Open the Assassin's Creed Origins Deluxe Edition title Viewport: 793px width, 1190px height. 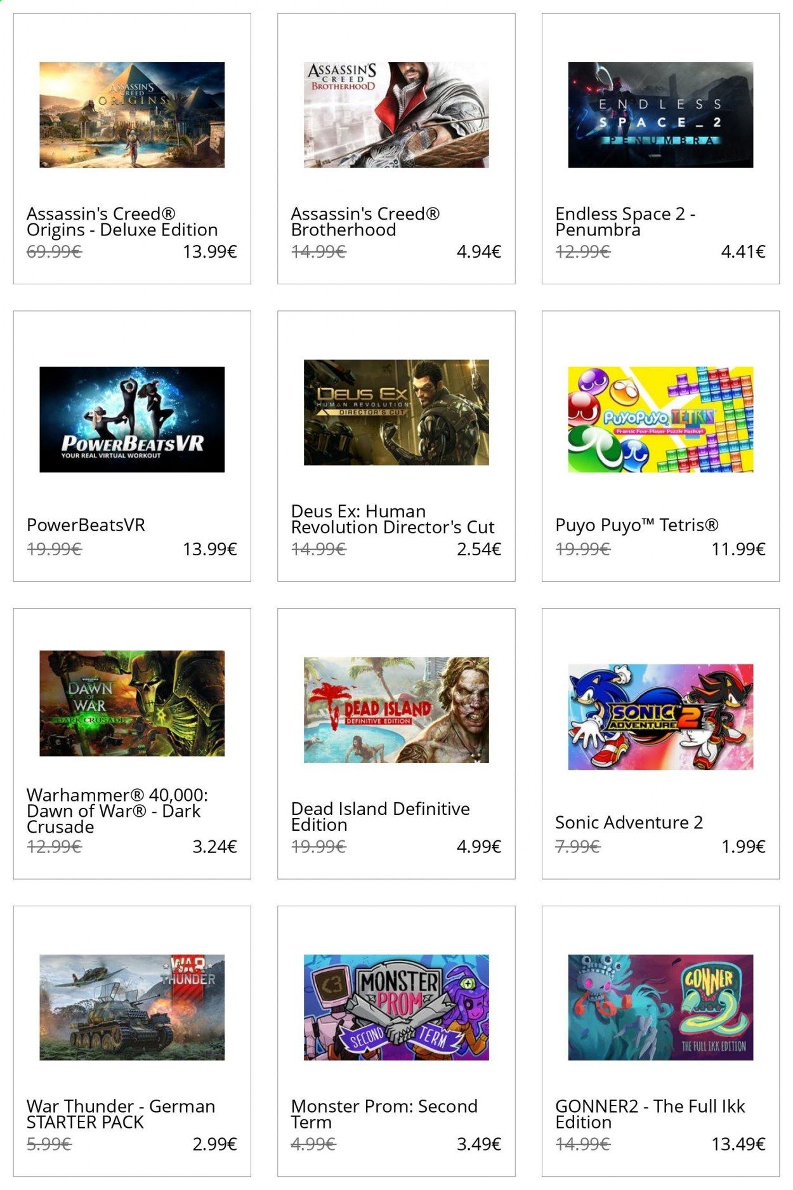pos(122,222)
